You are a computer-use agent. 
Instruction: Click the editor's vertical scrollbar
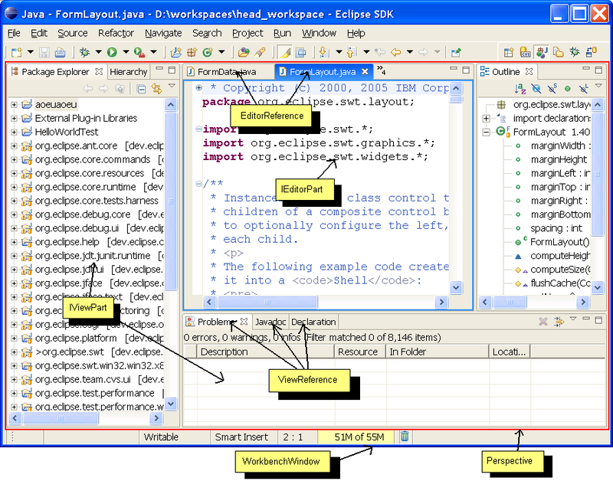pos(456,191)
